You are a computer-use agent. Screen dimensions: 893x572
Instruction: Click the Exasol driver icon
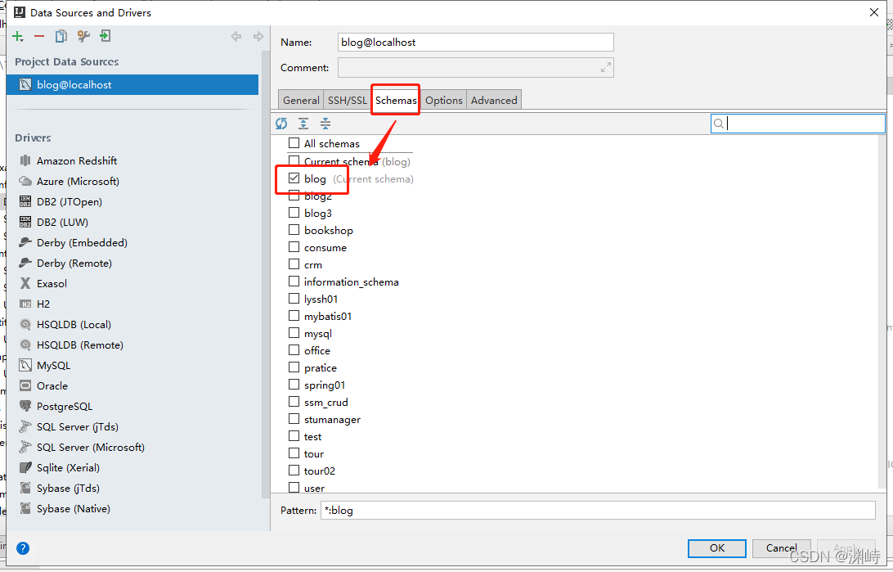coord(25,284)
